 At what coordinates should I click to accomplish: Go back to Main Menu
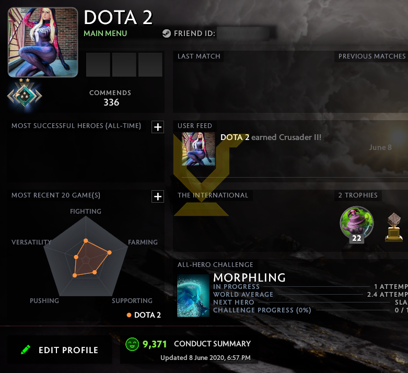[105, 33]
